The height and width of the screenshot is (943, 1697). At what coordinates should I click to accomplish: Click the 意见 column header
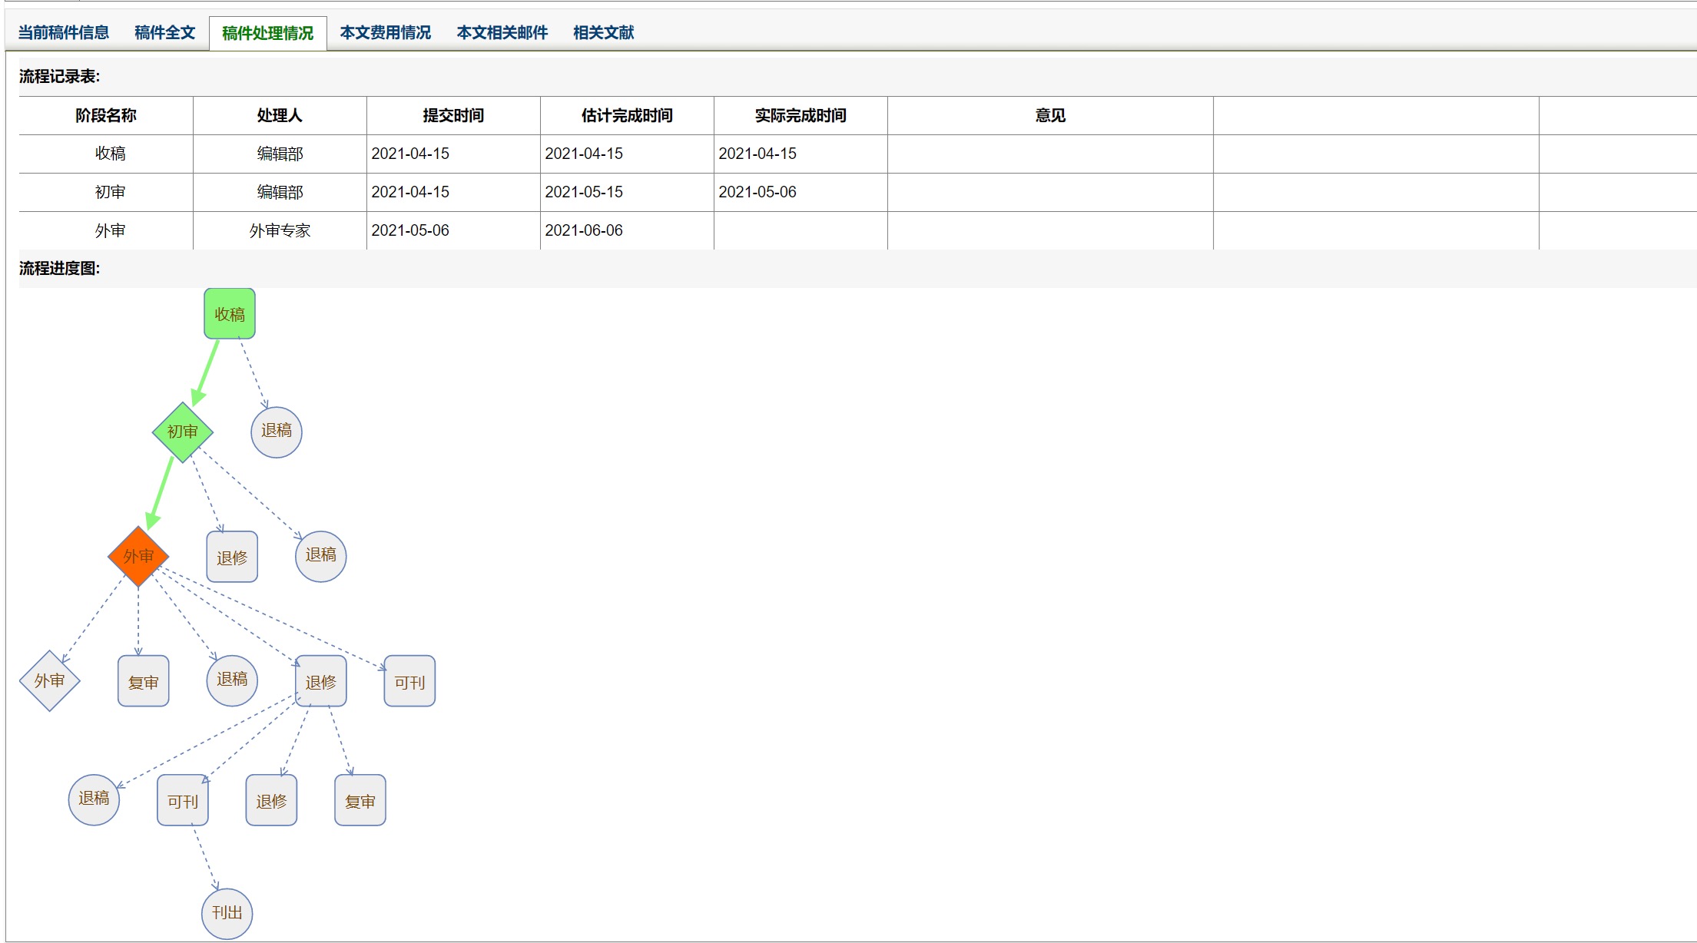pos(1050,115)
